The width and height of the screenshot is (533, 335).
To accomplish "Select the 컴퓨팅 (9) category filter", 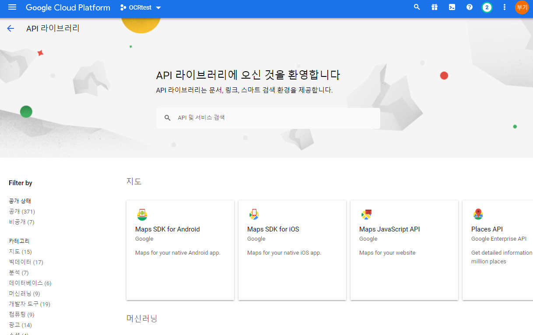I will [x=21, y=314].
